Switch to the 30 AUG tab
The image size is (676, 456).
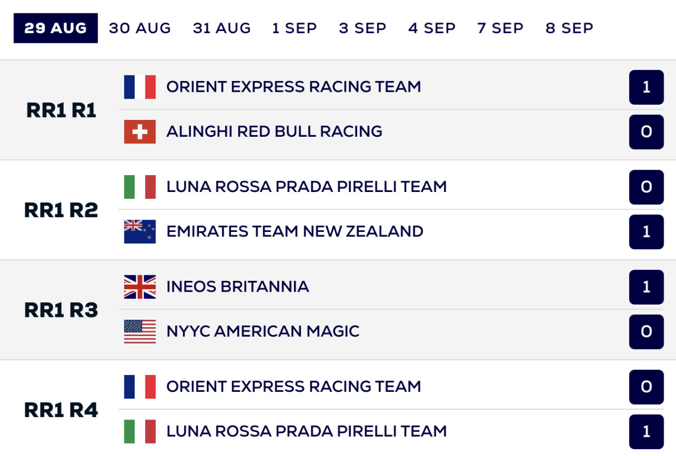[140, 28]
